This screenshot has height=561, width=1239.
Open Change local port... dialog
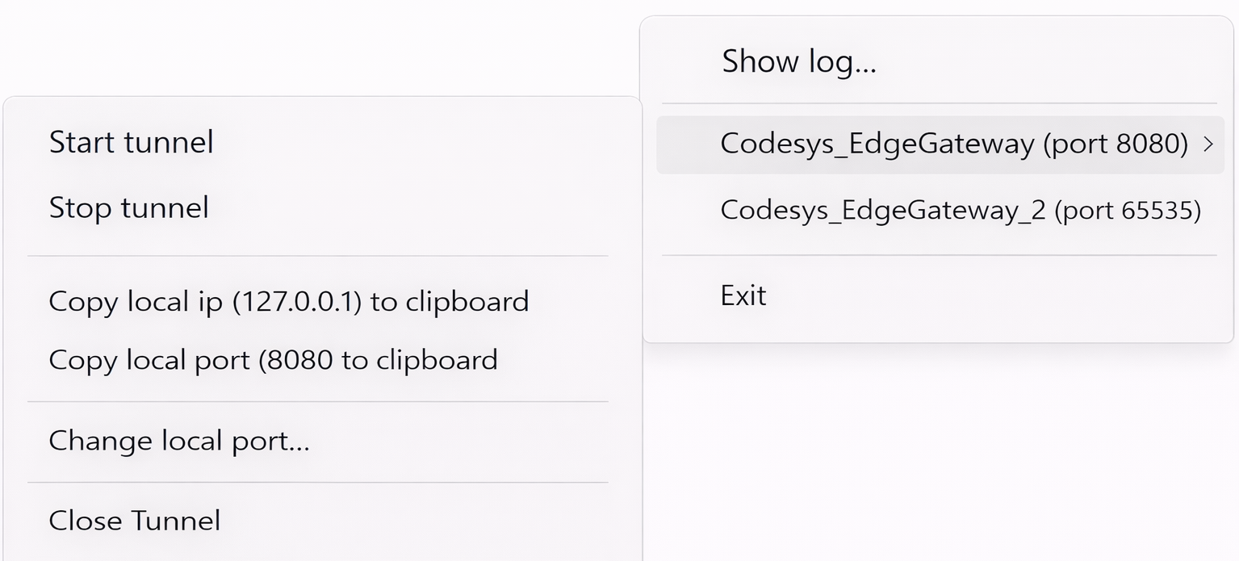(x=179, y=441)
